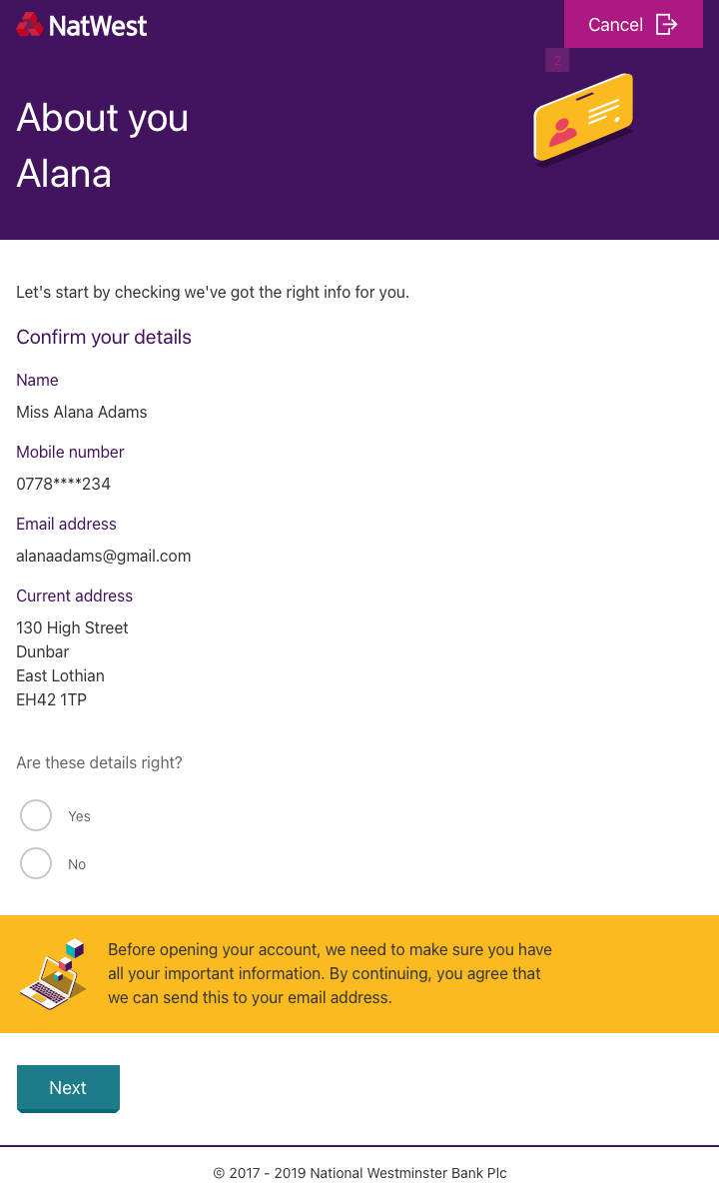The height and width of the screenshot is (1201, 719).
Task: Click the About you Alana header title
Action: tap(103, 146)
